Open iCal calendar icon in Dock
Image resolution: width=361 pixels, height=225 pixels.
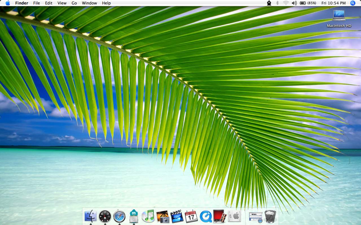tap(191, 216)
